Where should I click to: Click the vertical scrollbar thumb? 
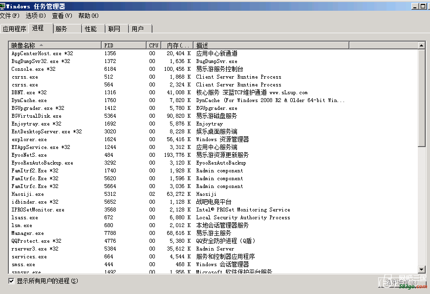pos(422,98)
